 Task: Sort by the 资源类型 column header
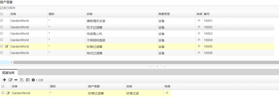164,14
